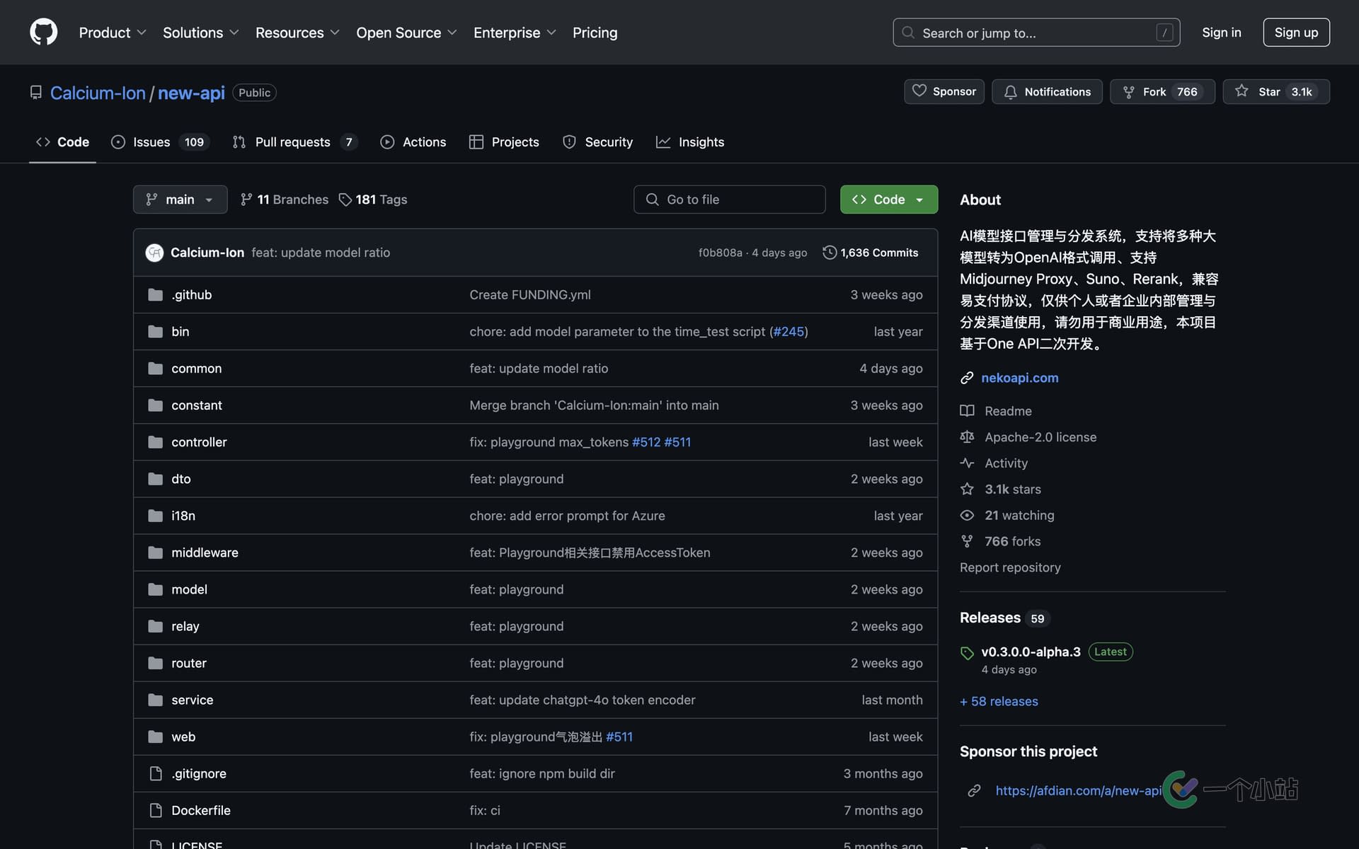
Task: Click the folder icon for the bin row
Action: click(x=155, y=332)
